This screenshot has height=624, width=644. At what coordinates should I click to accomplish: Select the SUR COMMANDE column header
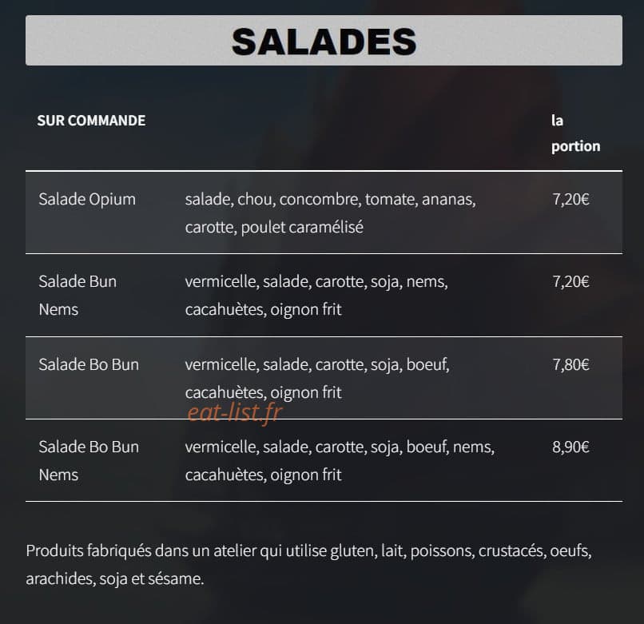point(91,121)
